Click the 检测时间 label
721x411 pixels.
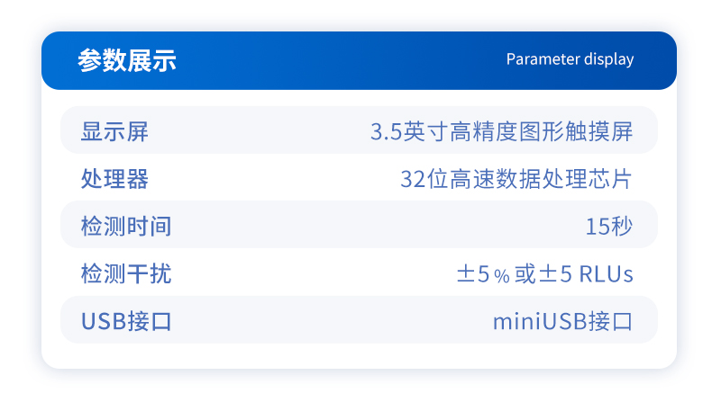coord(126,226)
